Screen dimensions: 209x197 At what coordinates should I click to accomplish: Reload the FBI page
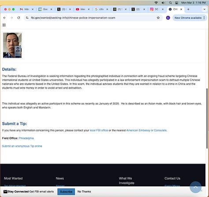19,18
